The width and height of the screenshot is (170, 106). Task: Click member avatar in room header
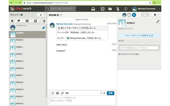point(124,15)
